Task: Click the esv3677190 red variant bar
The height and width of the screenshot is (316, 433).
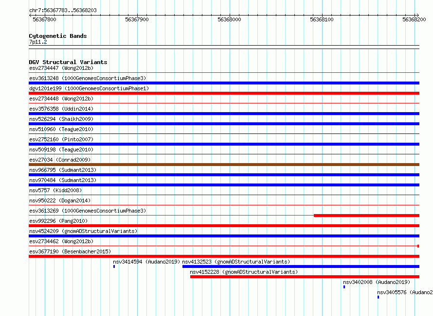Action: [x=224, y=256]
